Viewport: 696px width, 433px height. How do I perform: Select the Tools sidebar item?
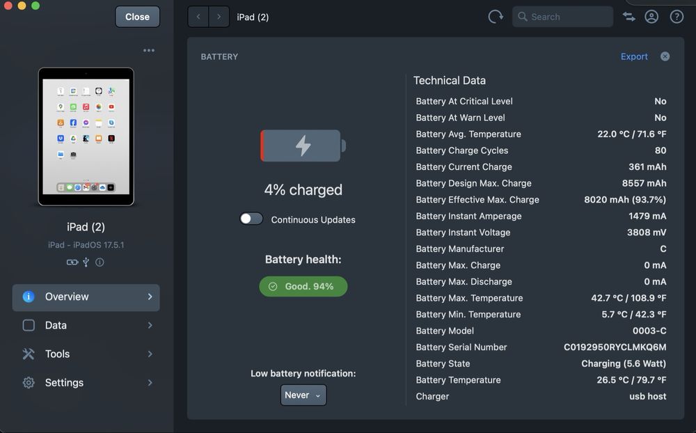pyautogui.click(x=86, y=354)
